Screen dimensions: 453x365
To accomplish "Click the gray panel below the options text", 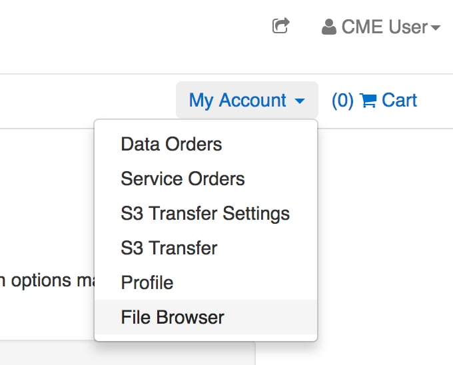I will [47, 354].
